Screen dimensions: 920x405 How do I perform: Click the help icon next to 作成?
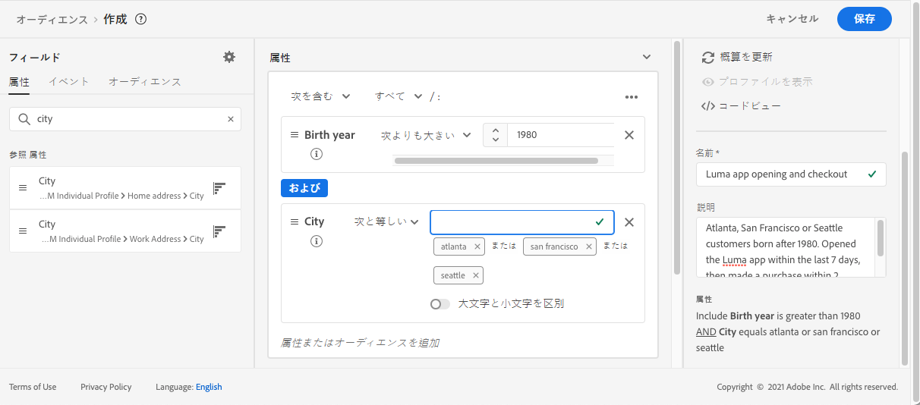140,19
